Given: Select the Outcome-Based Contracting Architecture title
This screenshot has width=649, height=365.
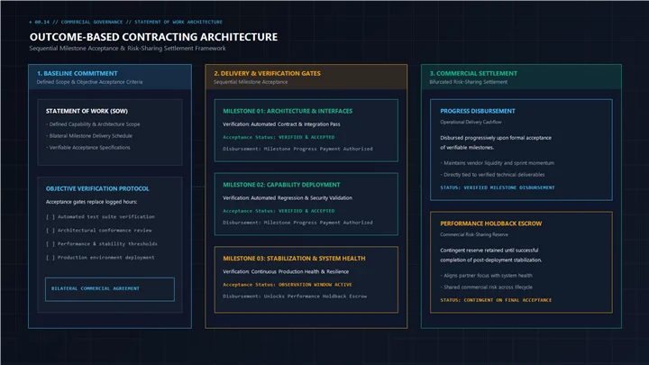Looking at the screenshot, I should click(x=153, y=37).
